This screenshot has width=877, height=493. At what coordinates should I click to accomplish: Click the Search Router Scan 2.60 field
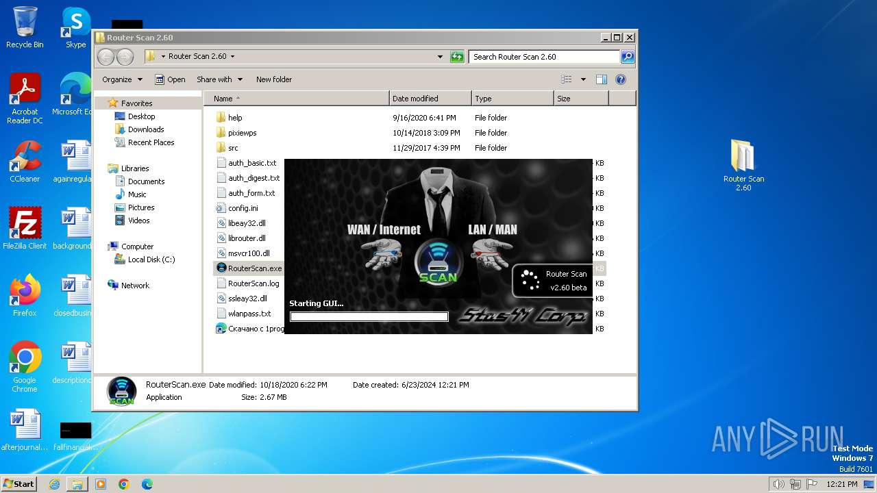coord(545,57)
